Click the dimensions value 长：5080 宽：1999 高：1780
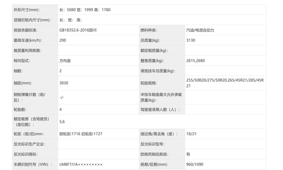 (85, 10)
